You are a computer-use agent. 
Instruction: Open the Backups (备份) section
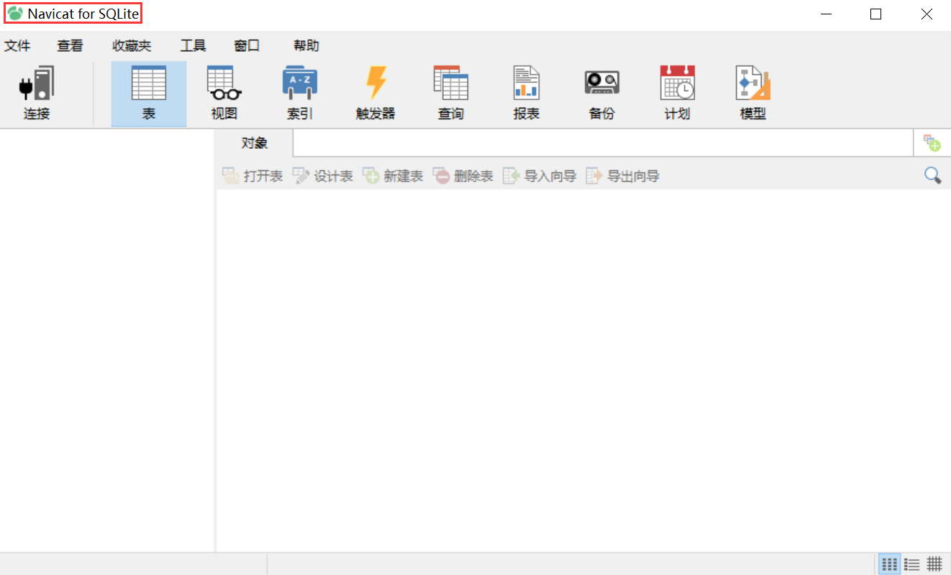[x=601, y=92]
